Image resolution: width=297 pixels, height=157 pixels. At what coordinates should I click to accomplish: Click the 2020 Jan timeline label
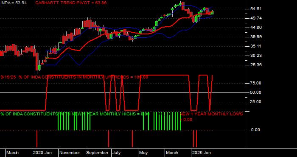click(42, 153)
